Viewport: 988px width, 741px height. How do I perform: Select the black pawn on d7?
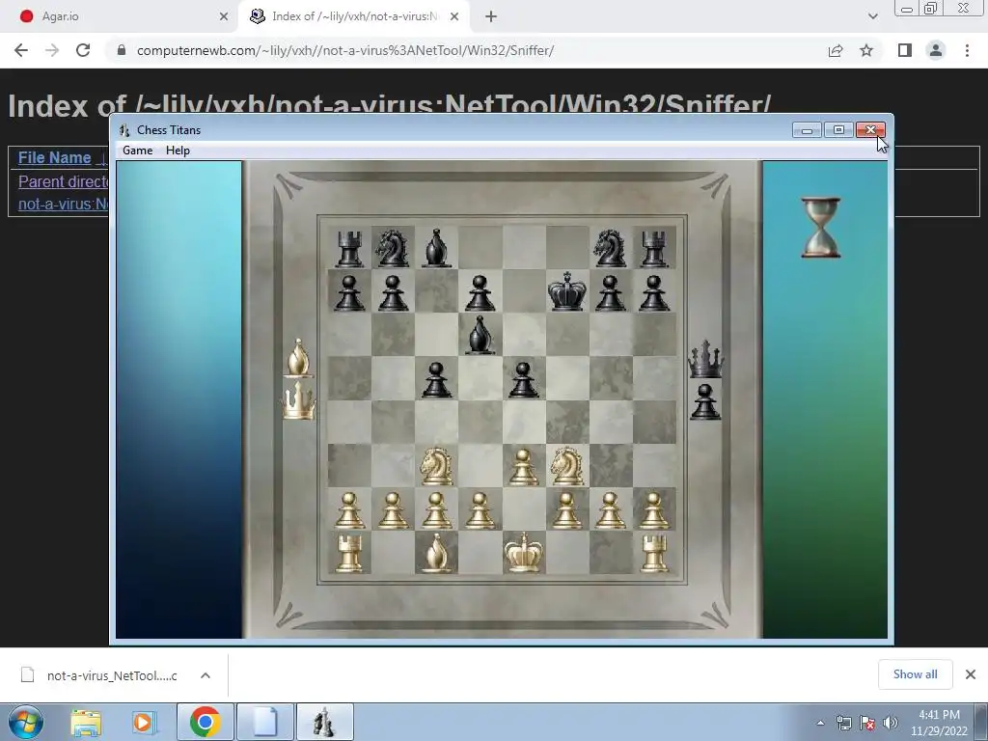click(480, 292)
